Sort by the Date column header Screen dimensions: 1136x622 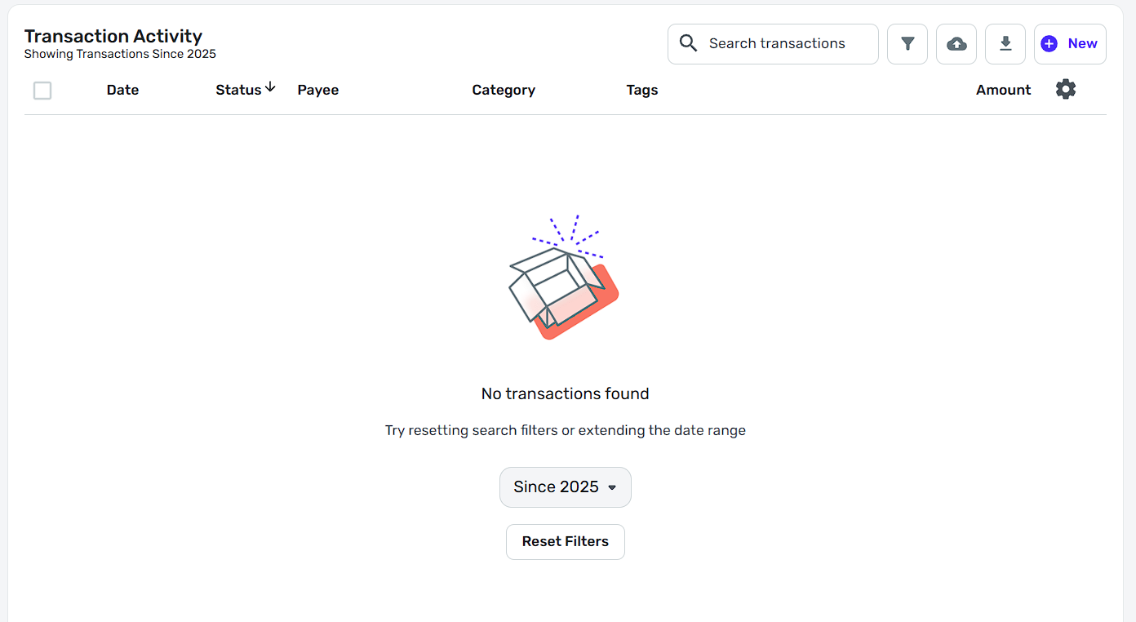(122, 90)
